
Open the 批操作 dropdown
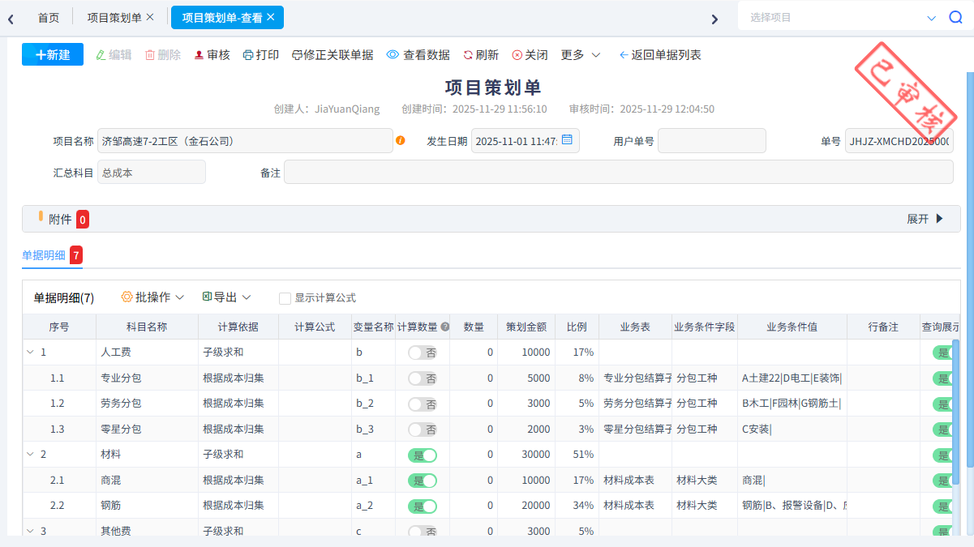click(152, 297)
